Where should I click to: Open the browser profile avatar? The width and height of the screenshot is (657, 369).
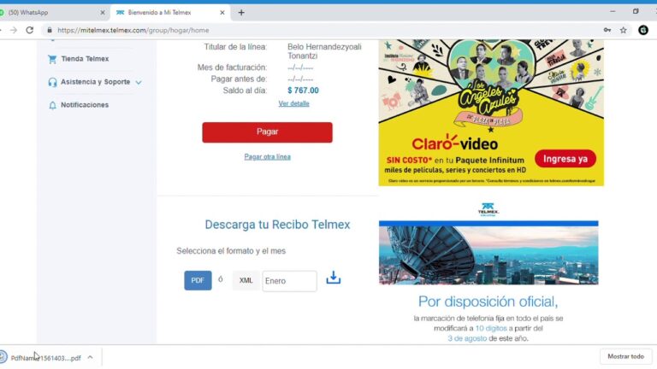coord(643,30)
